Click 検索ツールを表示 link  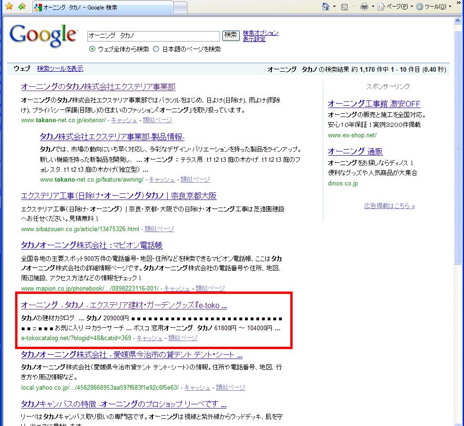(x=60, y=68)
